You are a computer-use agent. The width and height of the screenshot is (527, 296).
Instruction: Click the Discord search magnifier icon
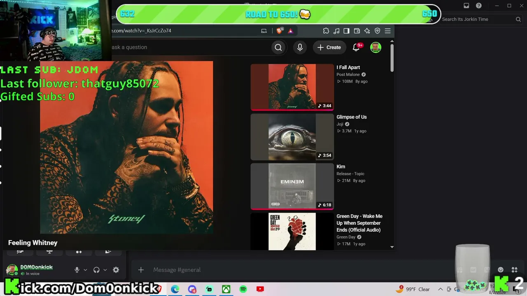(518, 19)
